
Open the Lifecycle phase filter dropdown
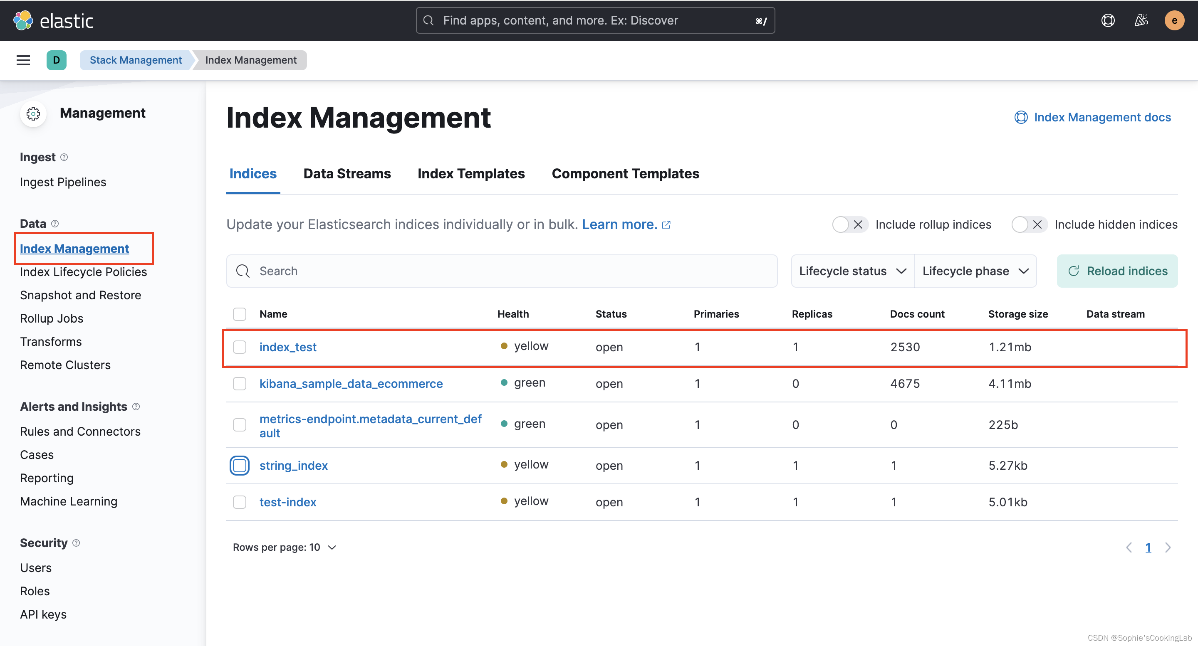(x=975, y=271)
